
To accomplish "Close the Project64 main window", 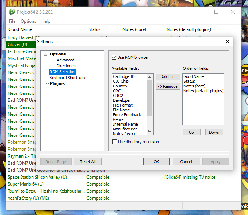I will point(233,12).
